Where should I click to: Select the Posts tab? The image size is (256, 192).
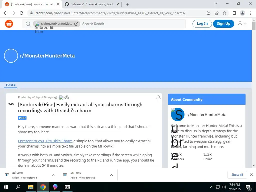click(10, 85)
